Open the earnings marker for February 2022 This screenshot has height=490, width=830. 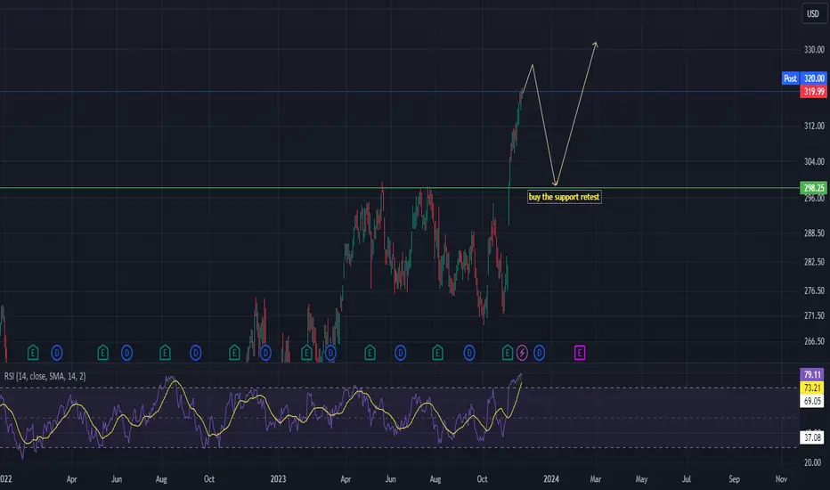33,352
